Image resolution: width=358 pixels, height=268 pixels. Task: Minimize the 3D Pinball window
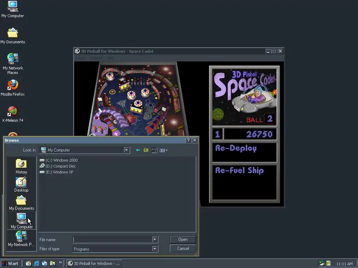tap(268, 51)
